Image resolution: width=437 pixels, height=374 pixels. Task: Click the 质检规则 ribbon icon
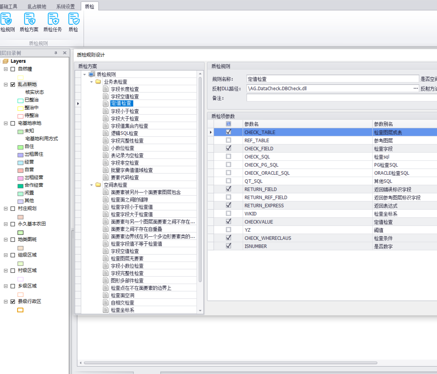point(6,19)
